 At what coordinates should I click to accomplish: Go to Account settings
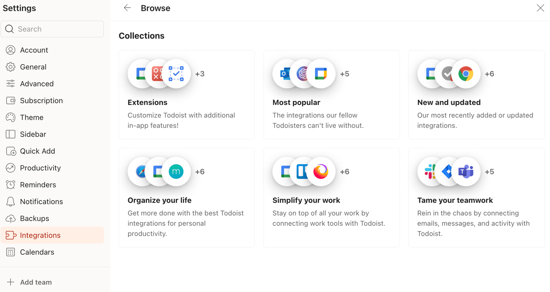coord(34,50)
